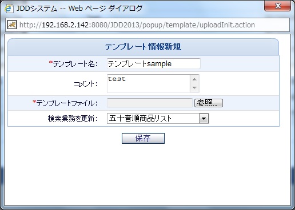This screenshot has height=210, width=295.
Task: Open file browser with 参照... button
Action: [x=209, y=103]
